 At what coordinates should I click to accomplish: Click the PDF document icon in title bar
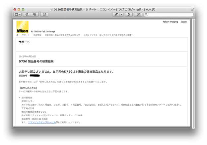point(51,10)
